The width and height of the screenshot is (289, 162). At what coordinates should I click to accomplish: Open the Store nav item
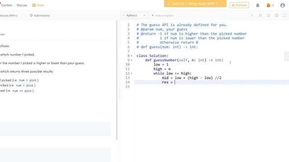[38, 5]
